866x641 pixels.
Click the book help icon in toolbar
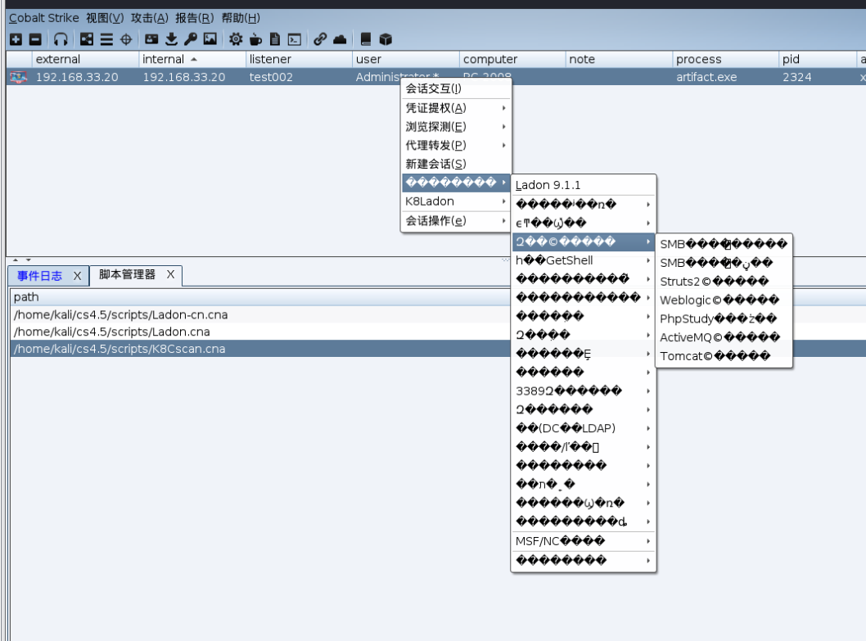tap(365, 39)
